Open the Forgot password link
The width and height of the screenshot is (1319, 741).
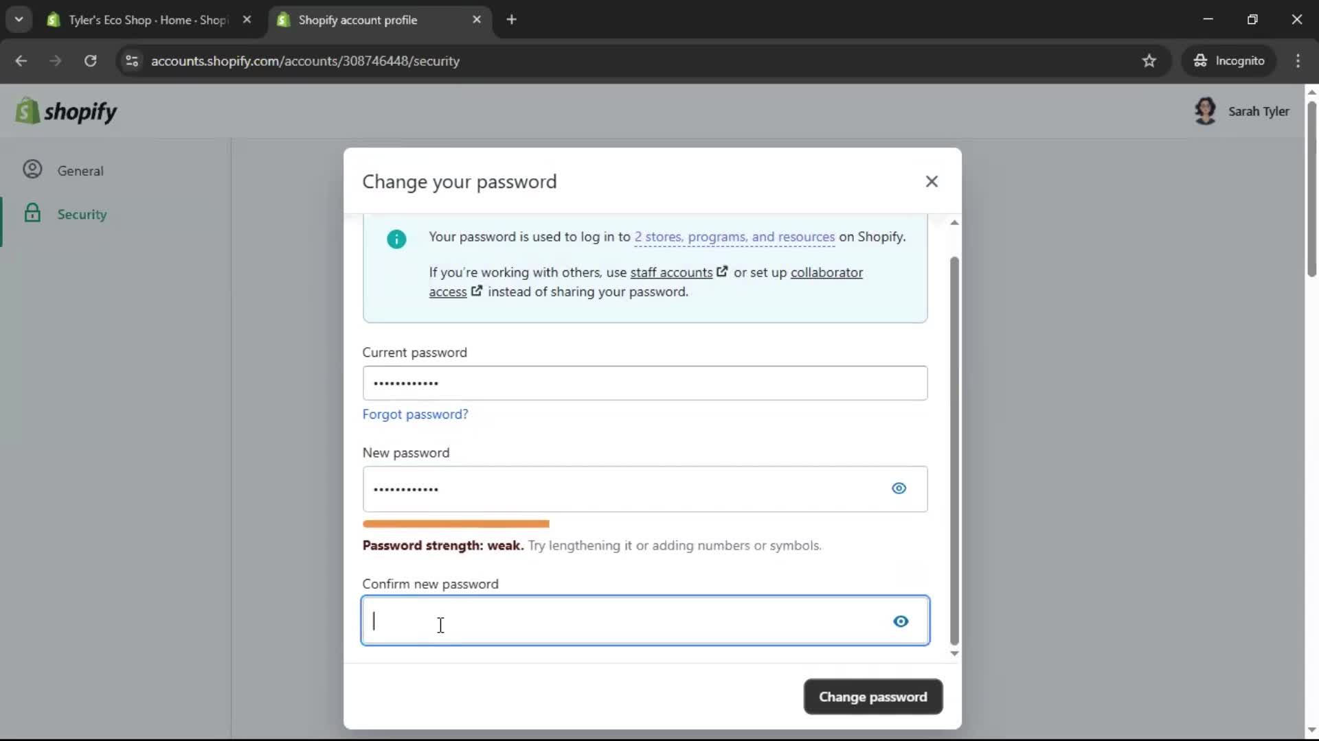tap(415, 414)
